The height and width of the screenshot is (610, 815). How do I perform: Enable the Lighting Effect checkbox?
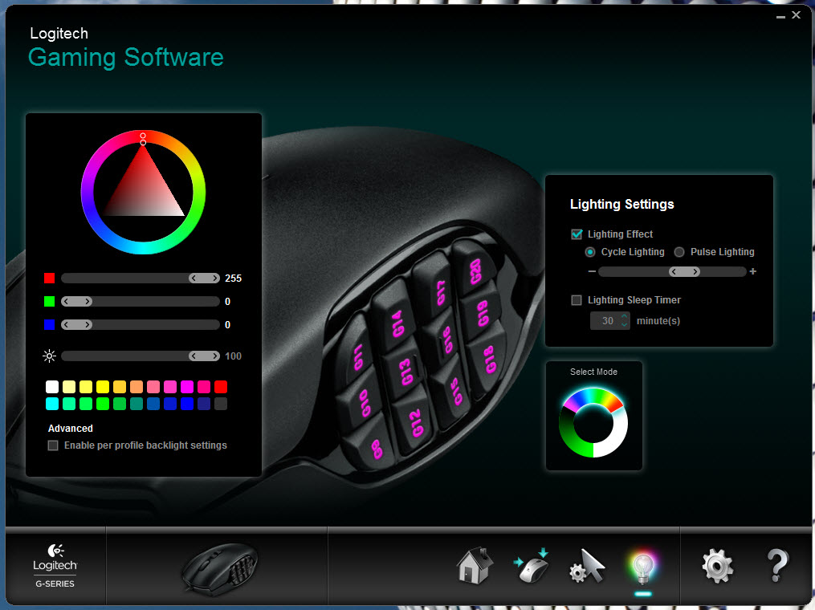577,234
